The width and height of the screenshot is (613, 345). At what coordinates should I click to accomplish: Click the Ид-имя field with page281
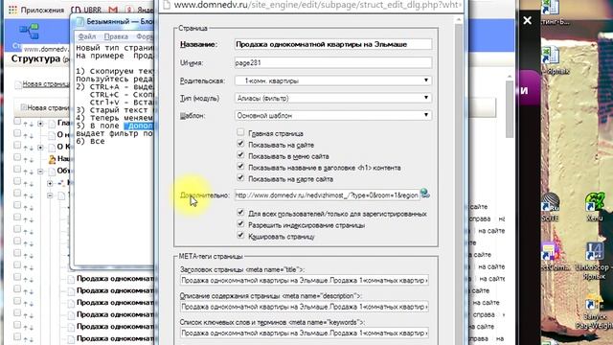(333, 62)
